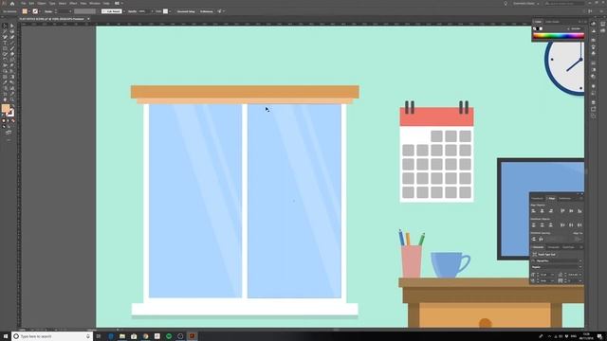Click Horizontal Align Left in Align panel
The height and width of the screenshot is (341, 607).
pos(533,210)
